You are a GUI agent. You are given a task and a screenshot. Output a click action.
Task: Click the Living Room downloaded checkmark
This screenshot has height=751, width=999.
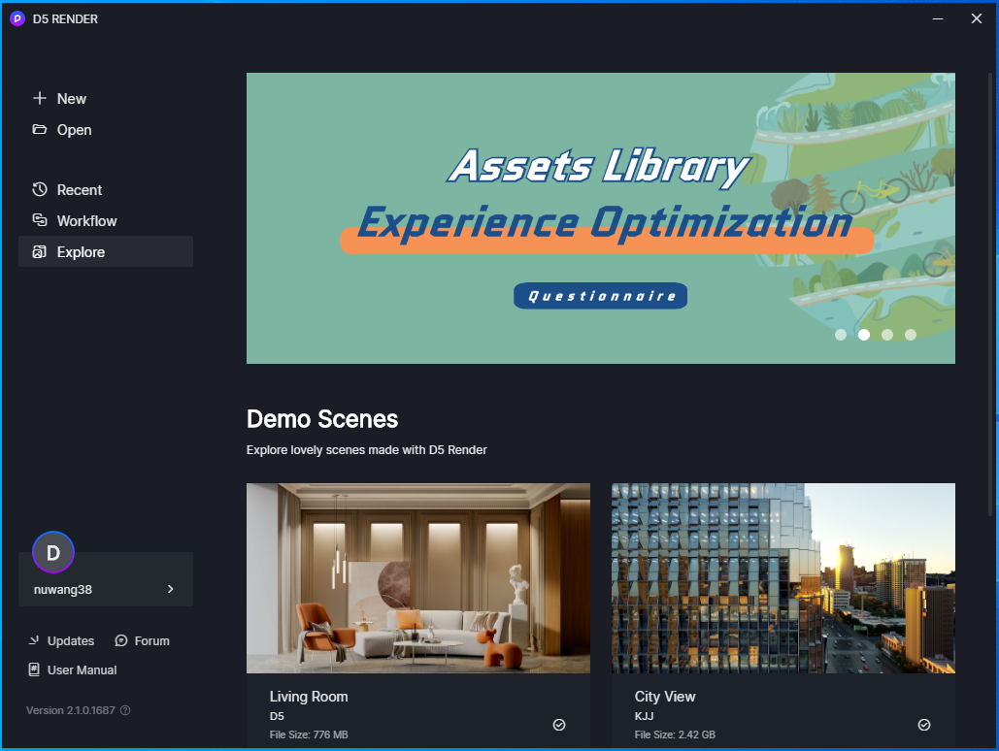coord(559,725)
